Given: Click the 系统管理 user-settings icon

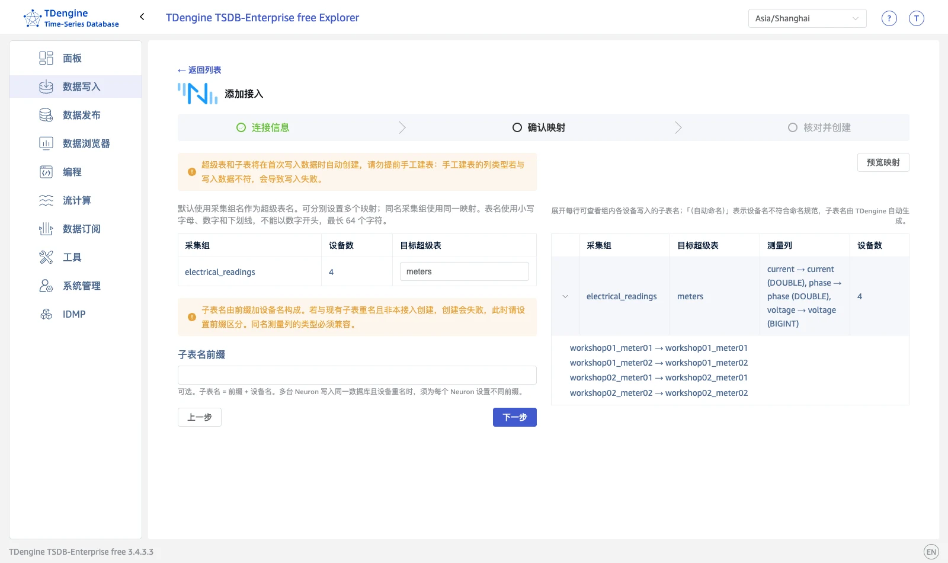Looking at the screenshot, I should click(x=46, y=286).
